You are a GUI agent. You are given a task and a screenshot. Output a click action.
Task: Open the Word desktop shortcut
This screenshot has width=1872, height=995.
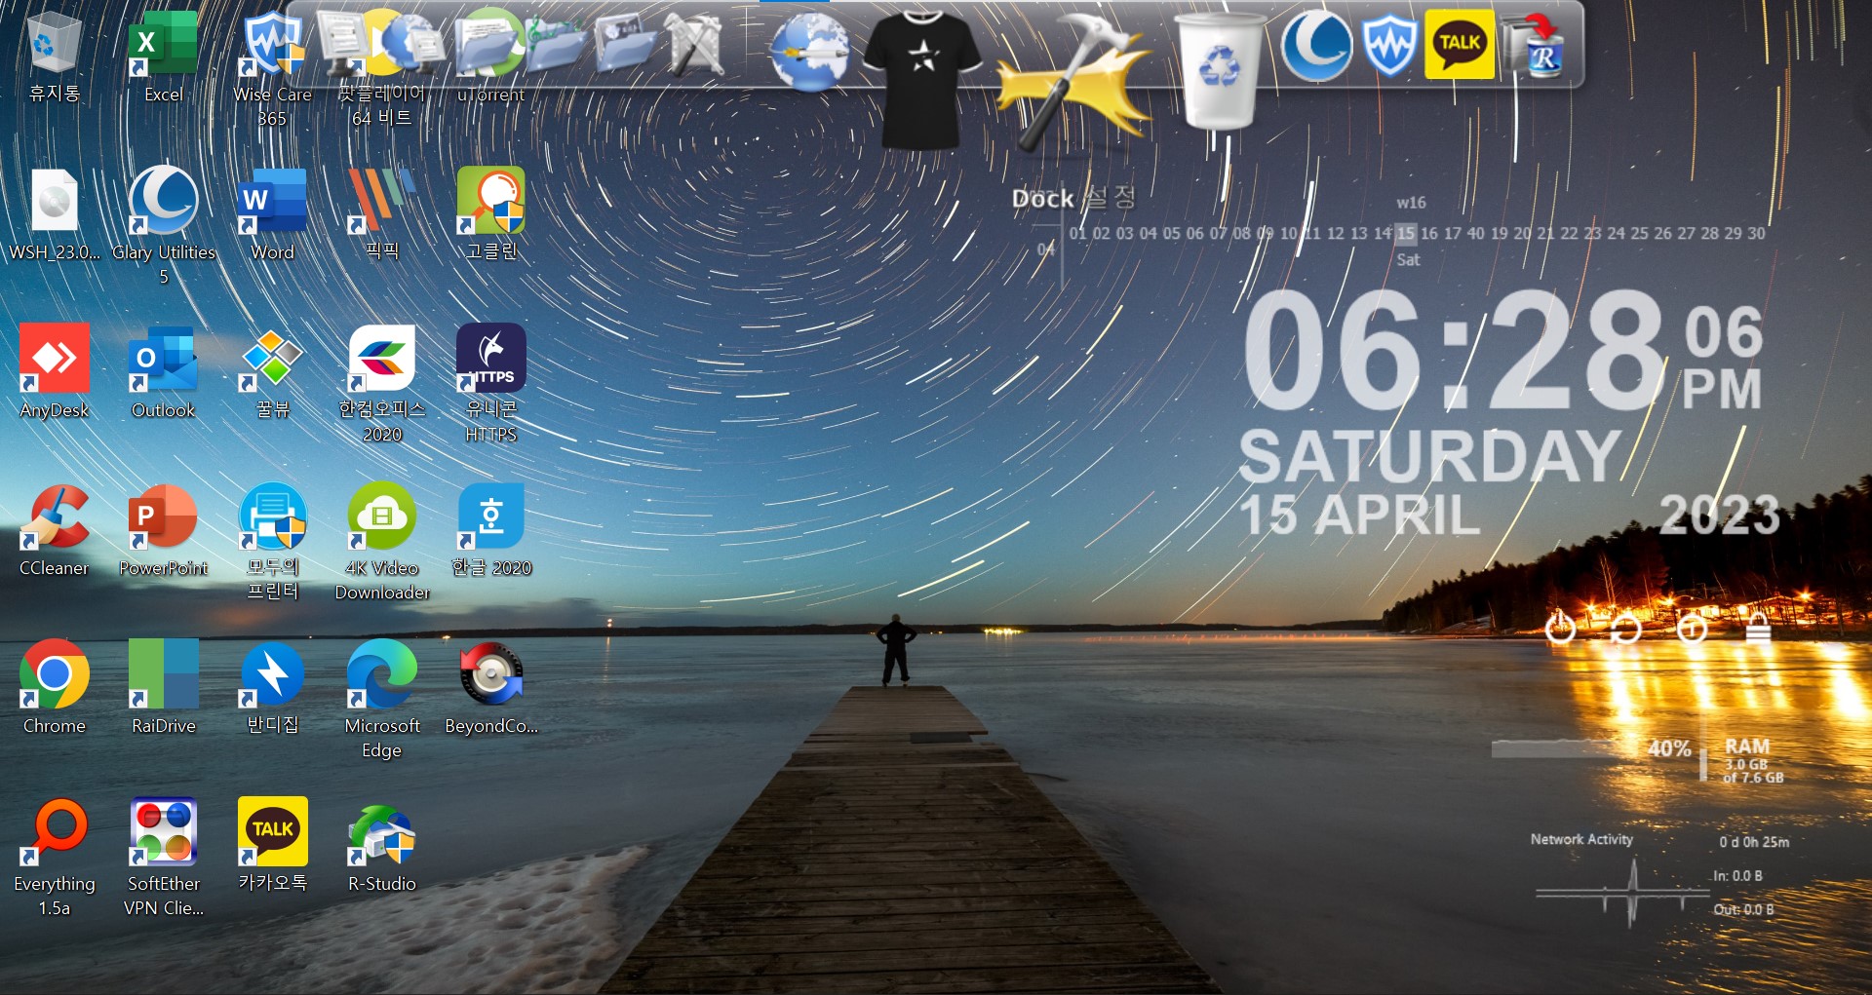pyautogui.click(x=272, y=214)
